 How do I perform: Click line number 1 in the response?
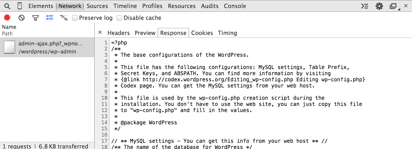[106, 43]
